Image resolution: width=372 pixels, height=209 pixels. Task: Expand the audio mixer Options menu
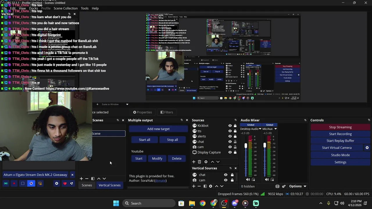tap(298, 186)
